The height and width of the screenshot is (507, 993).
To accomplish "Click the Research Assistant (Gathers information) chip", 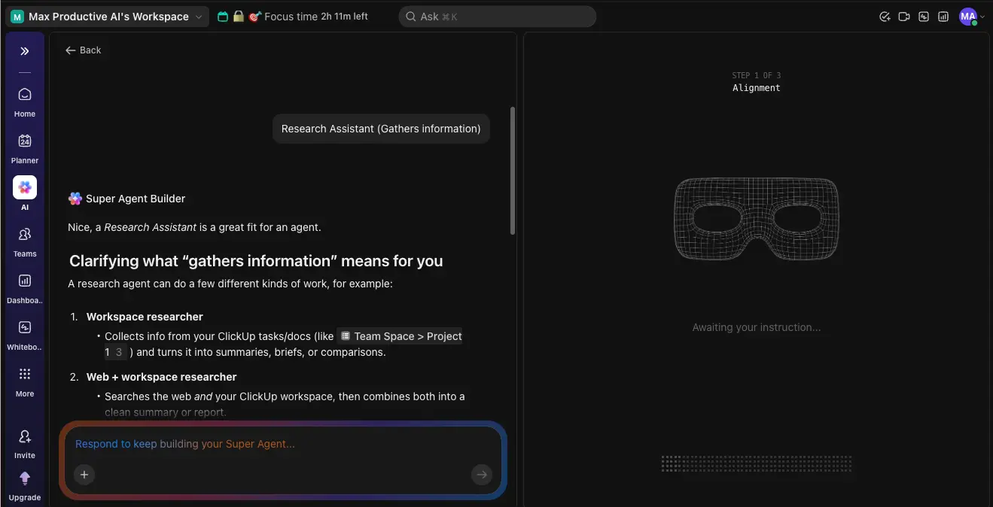I will (x=381, y=129).
